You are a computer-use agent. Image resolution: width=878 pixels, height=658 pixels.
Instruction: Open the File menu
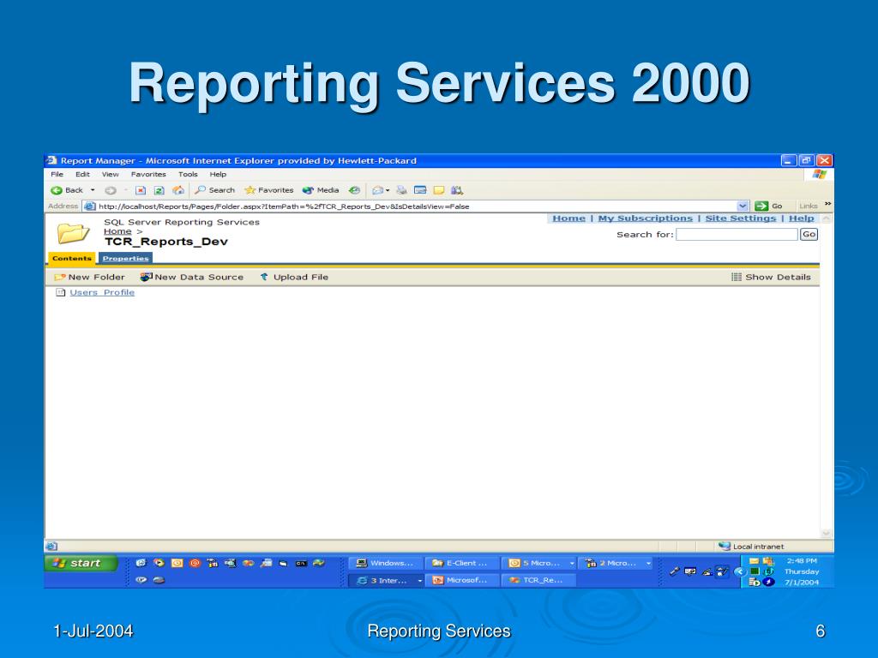pyautogui.click(x=57, y=174)
